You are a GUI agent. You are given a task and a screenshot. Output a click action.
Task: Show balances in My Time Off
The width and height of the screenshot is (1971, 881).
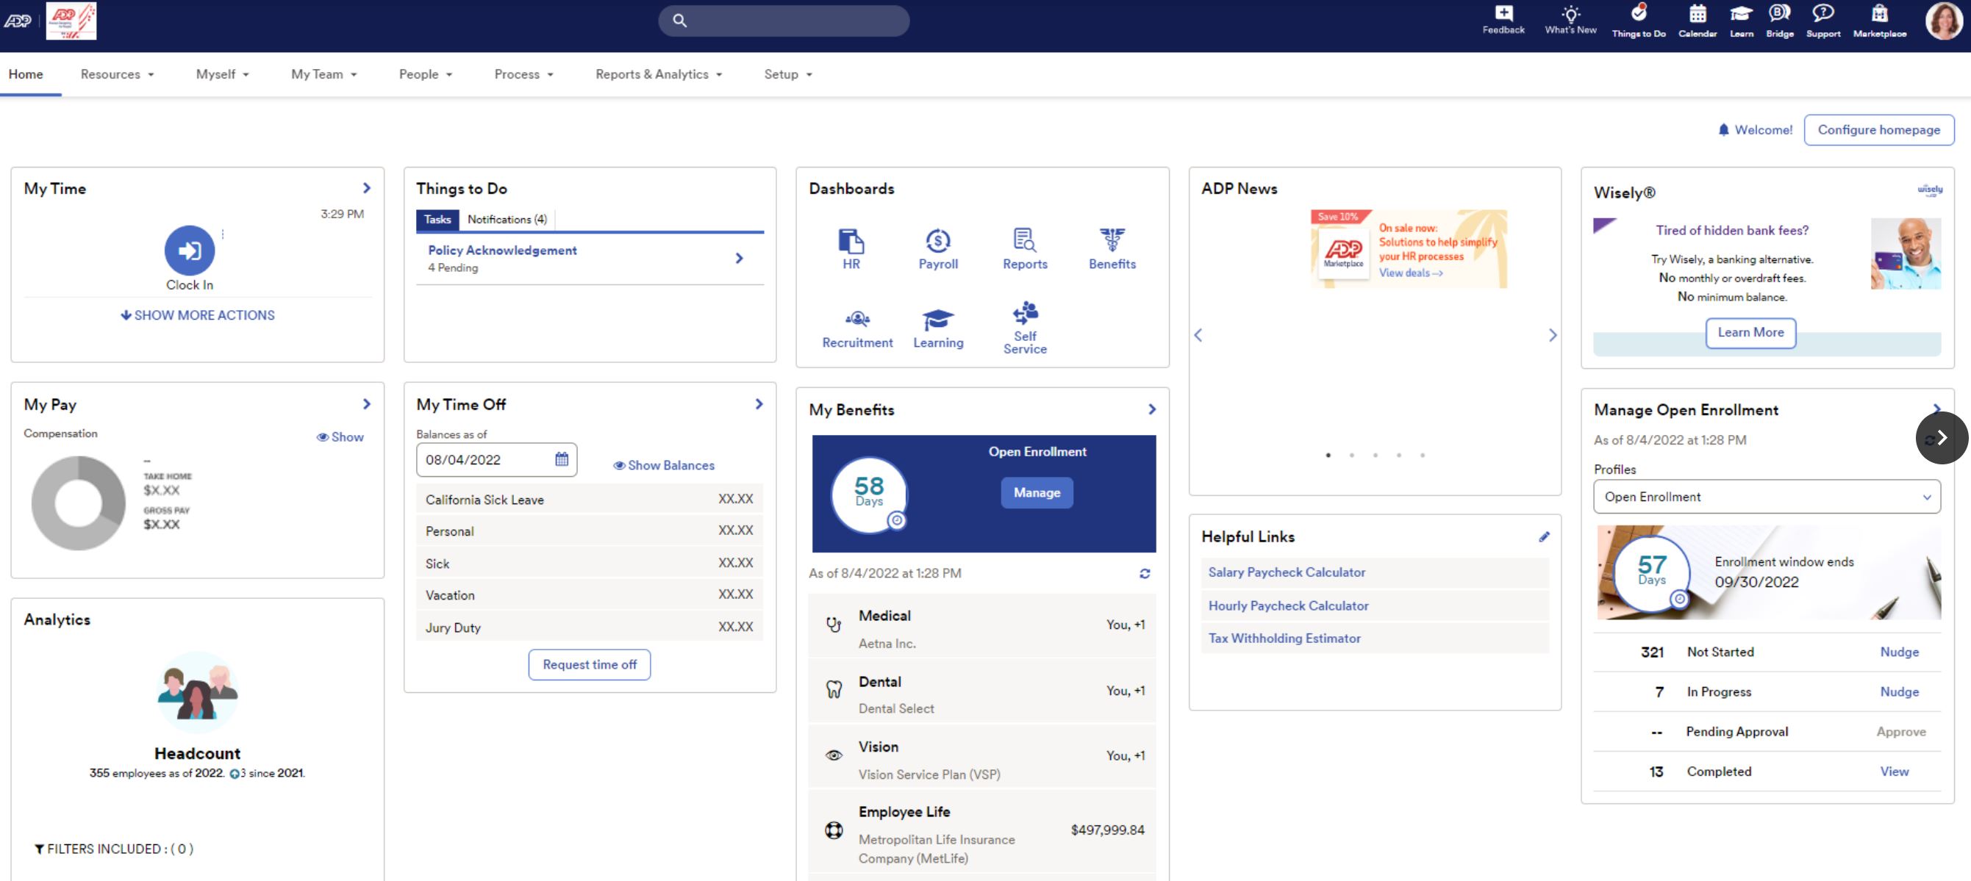pyautogui.click(x=662, y=465)
